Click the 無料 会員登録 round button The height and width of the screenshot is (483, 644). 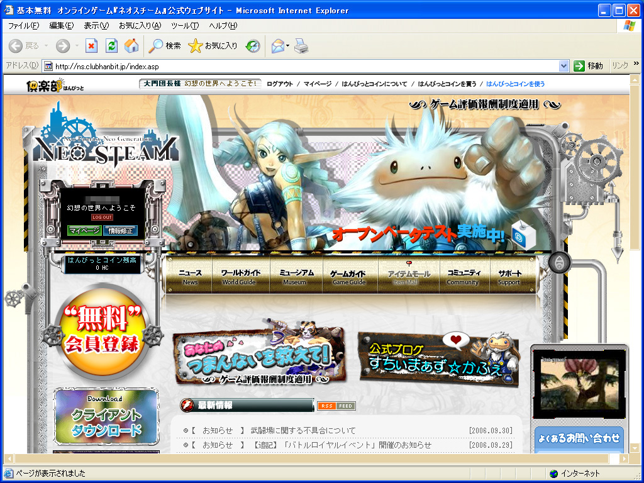pyautogui.click(x=103, y=331)
